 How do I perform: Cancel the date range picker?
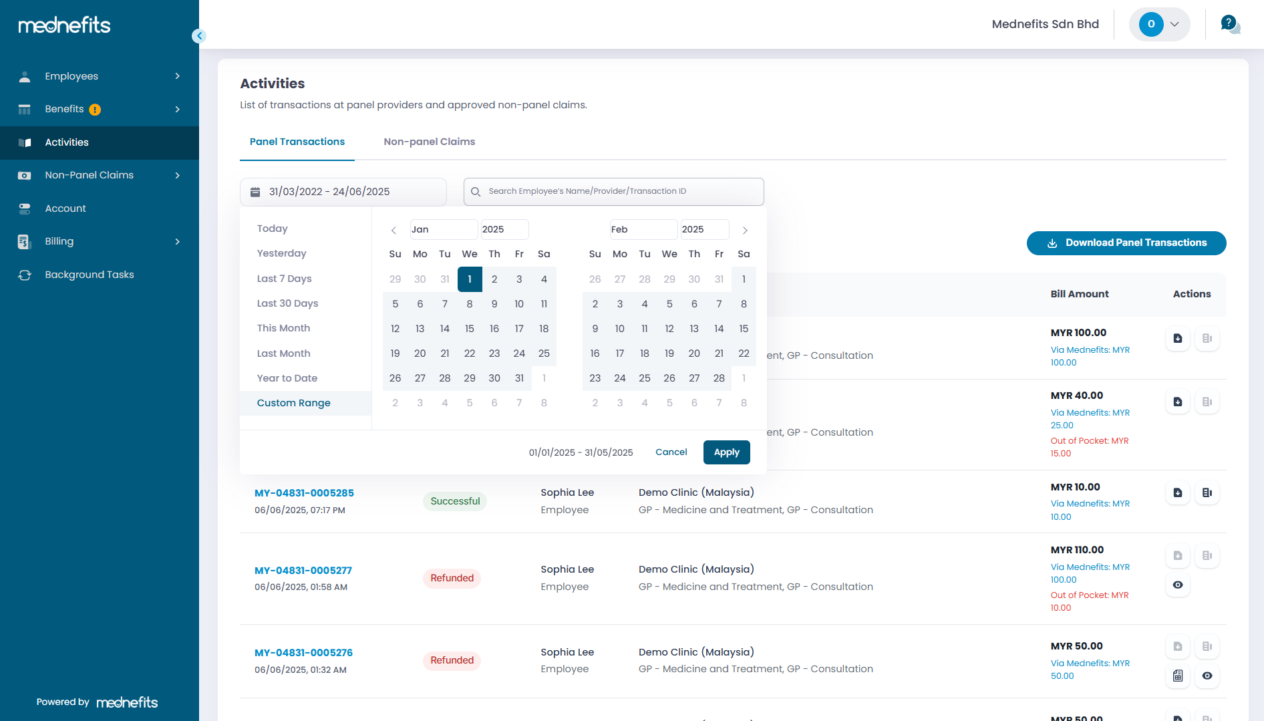click(x=671, y=452)
